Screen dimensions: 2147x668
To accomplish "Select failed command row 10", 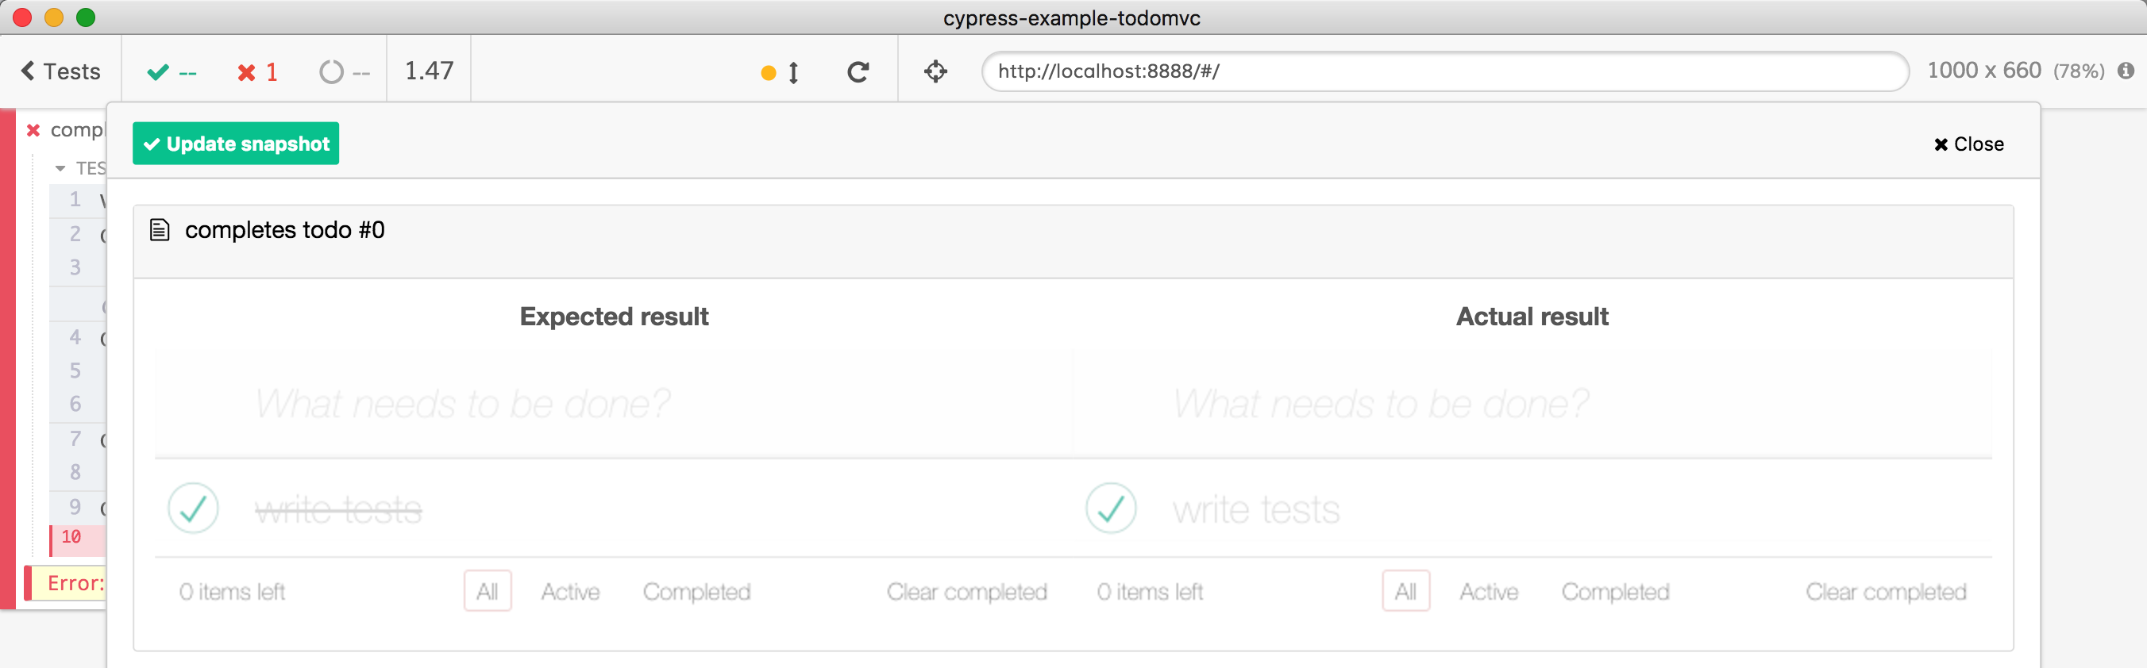I will (x=77, y=538).
